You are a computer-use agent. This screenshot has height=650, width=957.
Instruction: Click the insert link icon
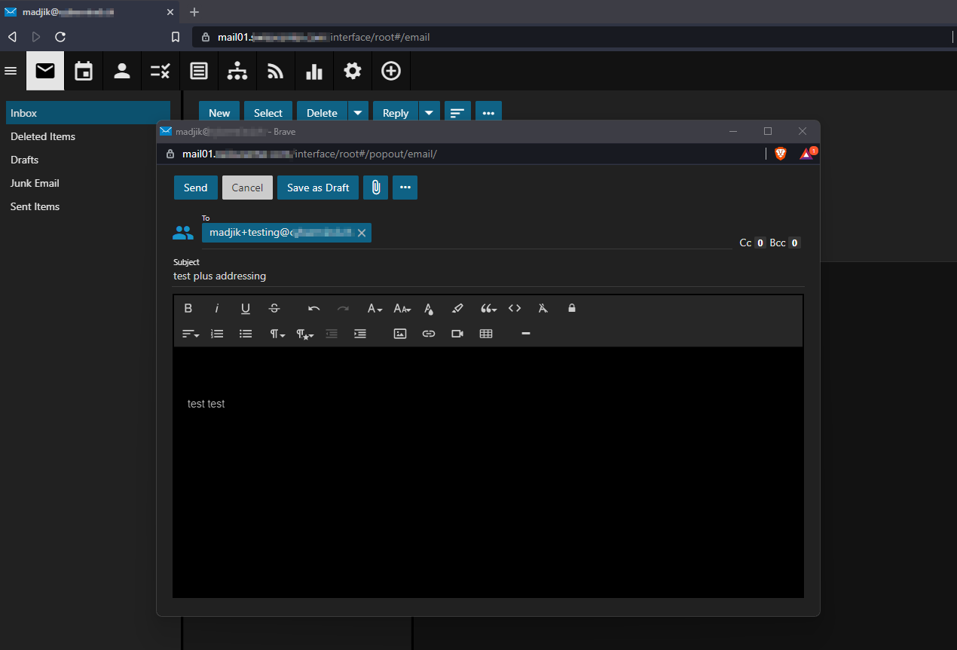tap(429, 334)
